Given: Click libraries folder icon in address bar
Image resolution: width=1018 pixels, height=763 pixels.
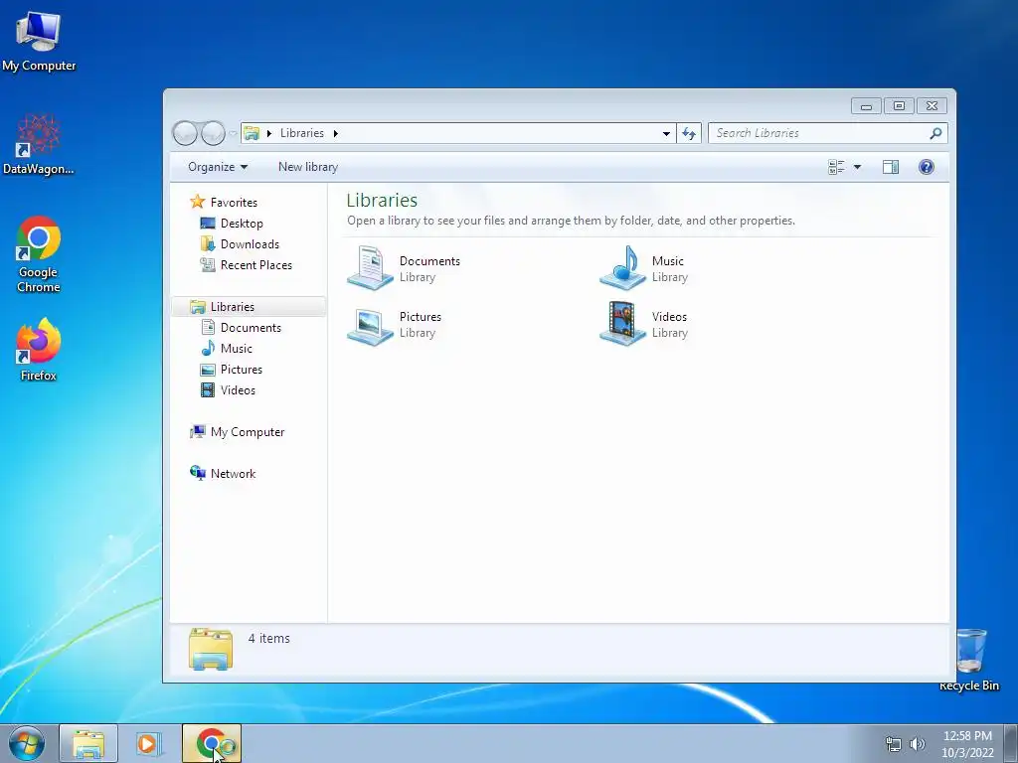Looking at the screenshot, I should point(252,133).
